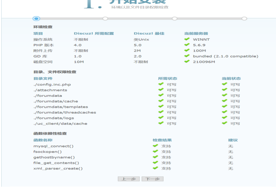Screen dimensions: 276x187
Task: Click the 磁盘空间 row label
Action: tap(43, 62)
